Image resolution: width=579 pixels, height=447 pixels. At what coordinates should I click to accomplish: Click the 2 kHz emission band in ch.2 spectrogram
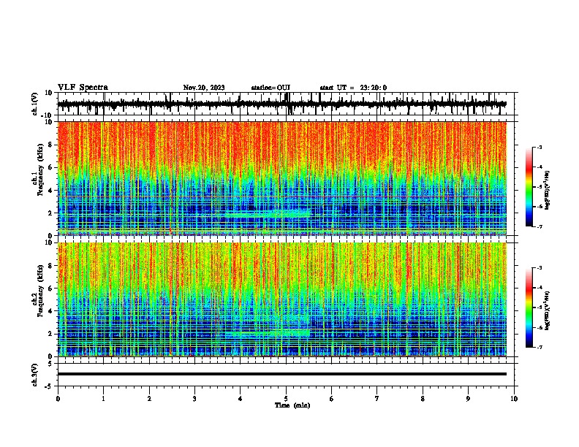tap(268, 333)
